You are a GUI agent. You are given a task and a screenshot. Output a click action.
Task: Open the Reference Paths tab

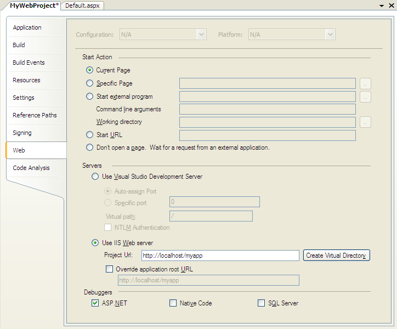point(35,115)
